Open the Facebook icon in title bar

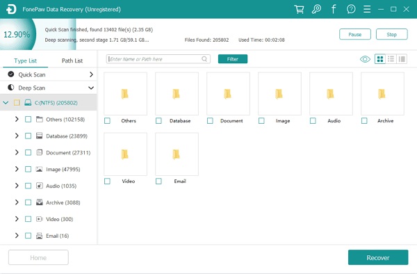[334, 9]
